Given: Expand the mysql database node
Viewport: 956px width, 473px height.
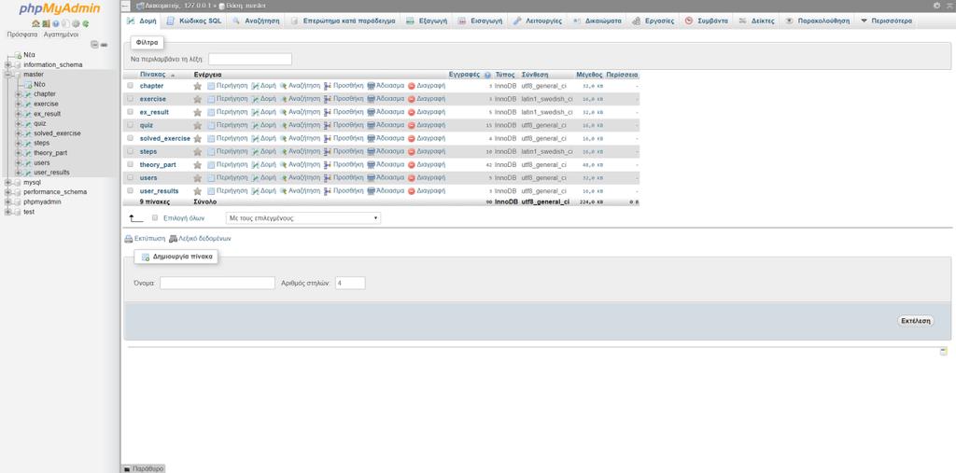Looking at the screenshot, I should pyautogui.click(x=7, y=182).
